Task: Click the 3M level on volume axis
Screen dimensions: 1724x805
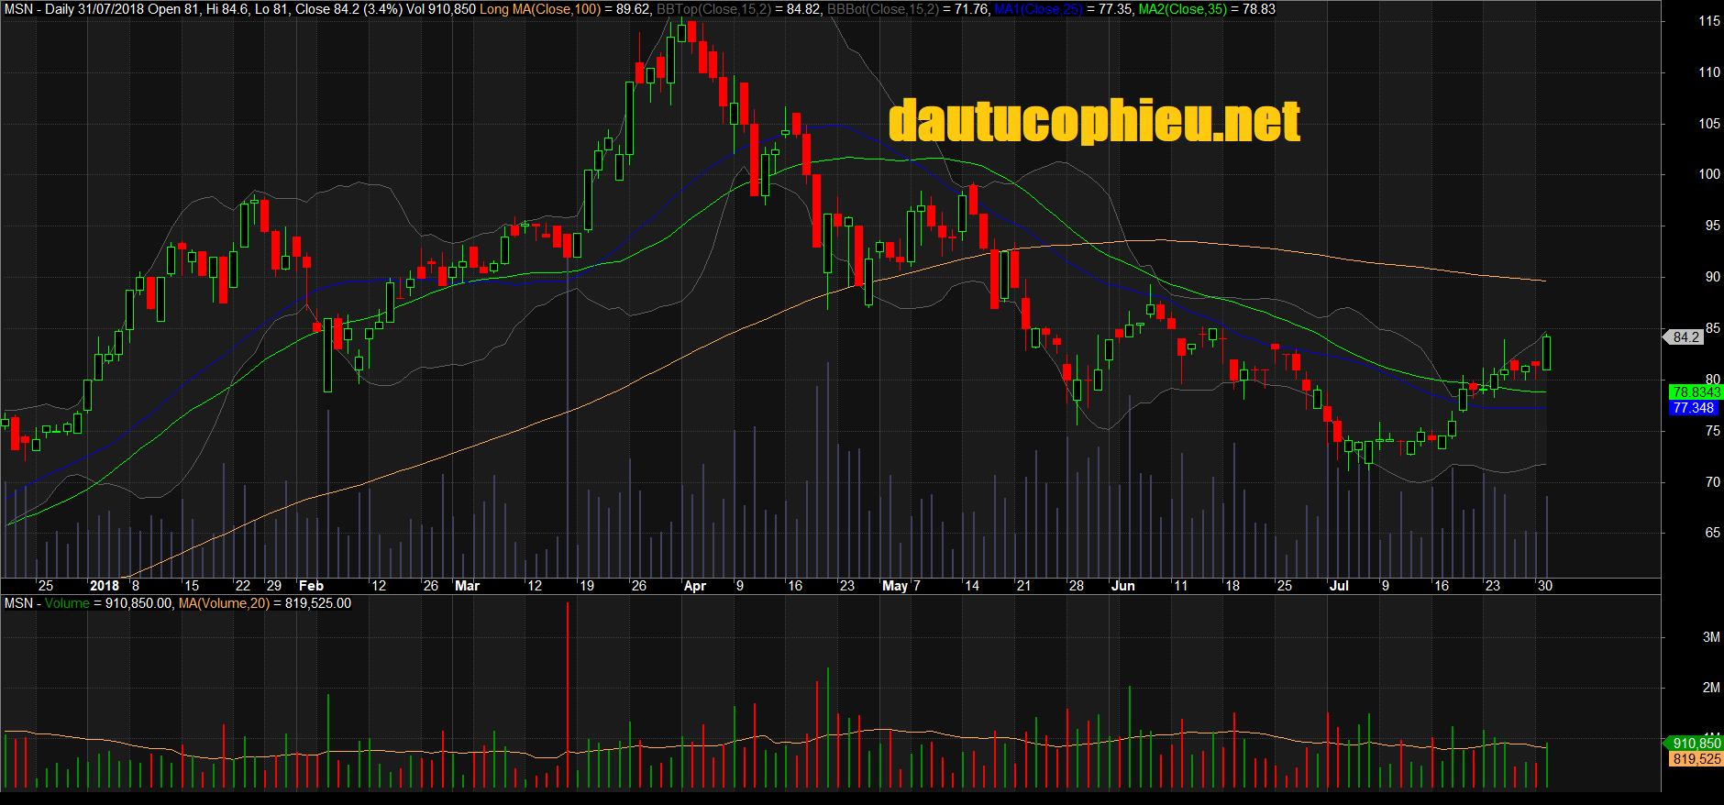Action: (1710, 637)
